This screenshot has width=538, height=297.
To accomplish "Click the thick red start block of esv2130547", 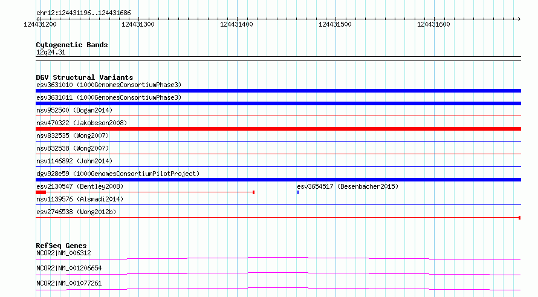I will click(41, 192).
